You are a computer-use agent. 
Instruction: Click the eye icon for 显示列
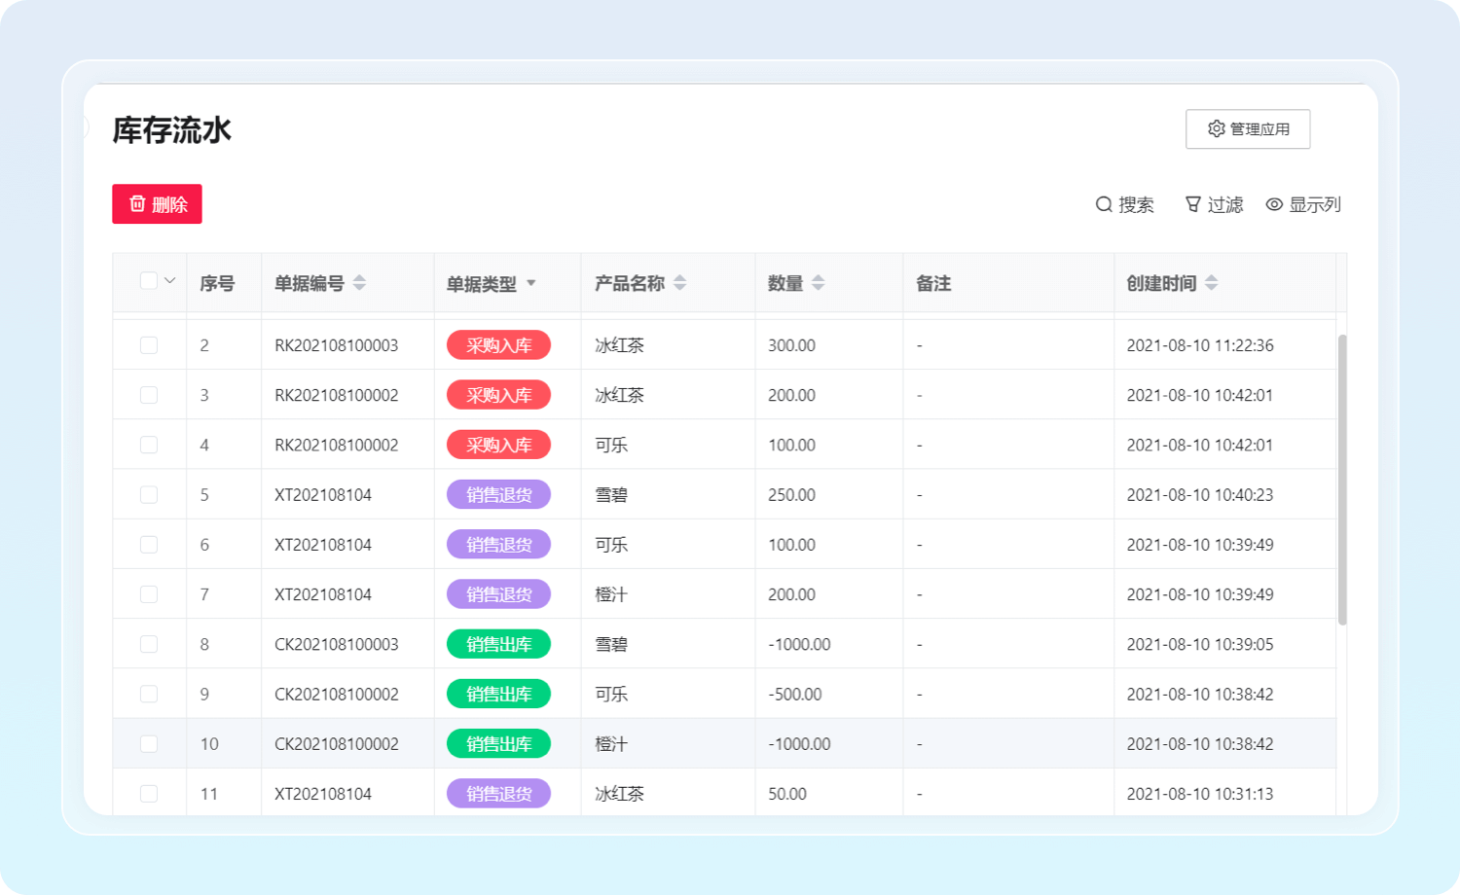click(x=1274, y=204)
